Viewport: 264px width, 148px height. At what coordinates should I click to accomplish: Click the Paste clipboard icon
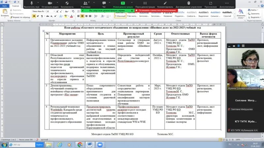click(5, 12)
